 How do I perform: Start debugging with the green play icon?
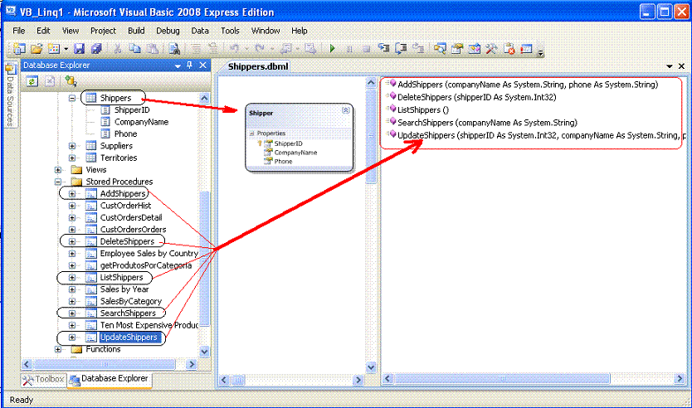(x=333, y=49)
